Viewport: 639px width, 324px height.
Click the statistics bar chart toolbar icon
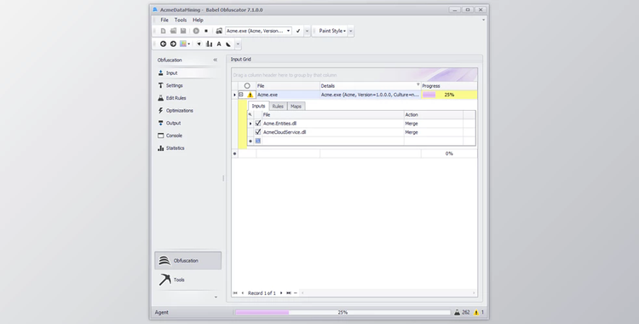pos(209,43)
